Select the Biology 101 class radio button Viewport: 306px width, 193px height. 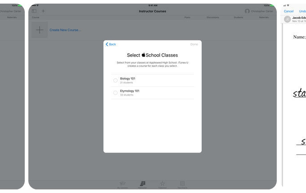tap(115, 80)
